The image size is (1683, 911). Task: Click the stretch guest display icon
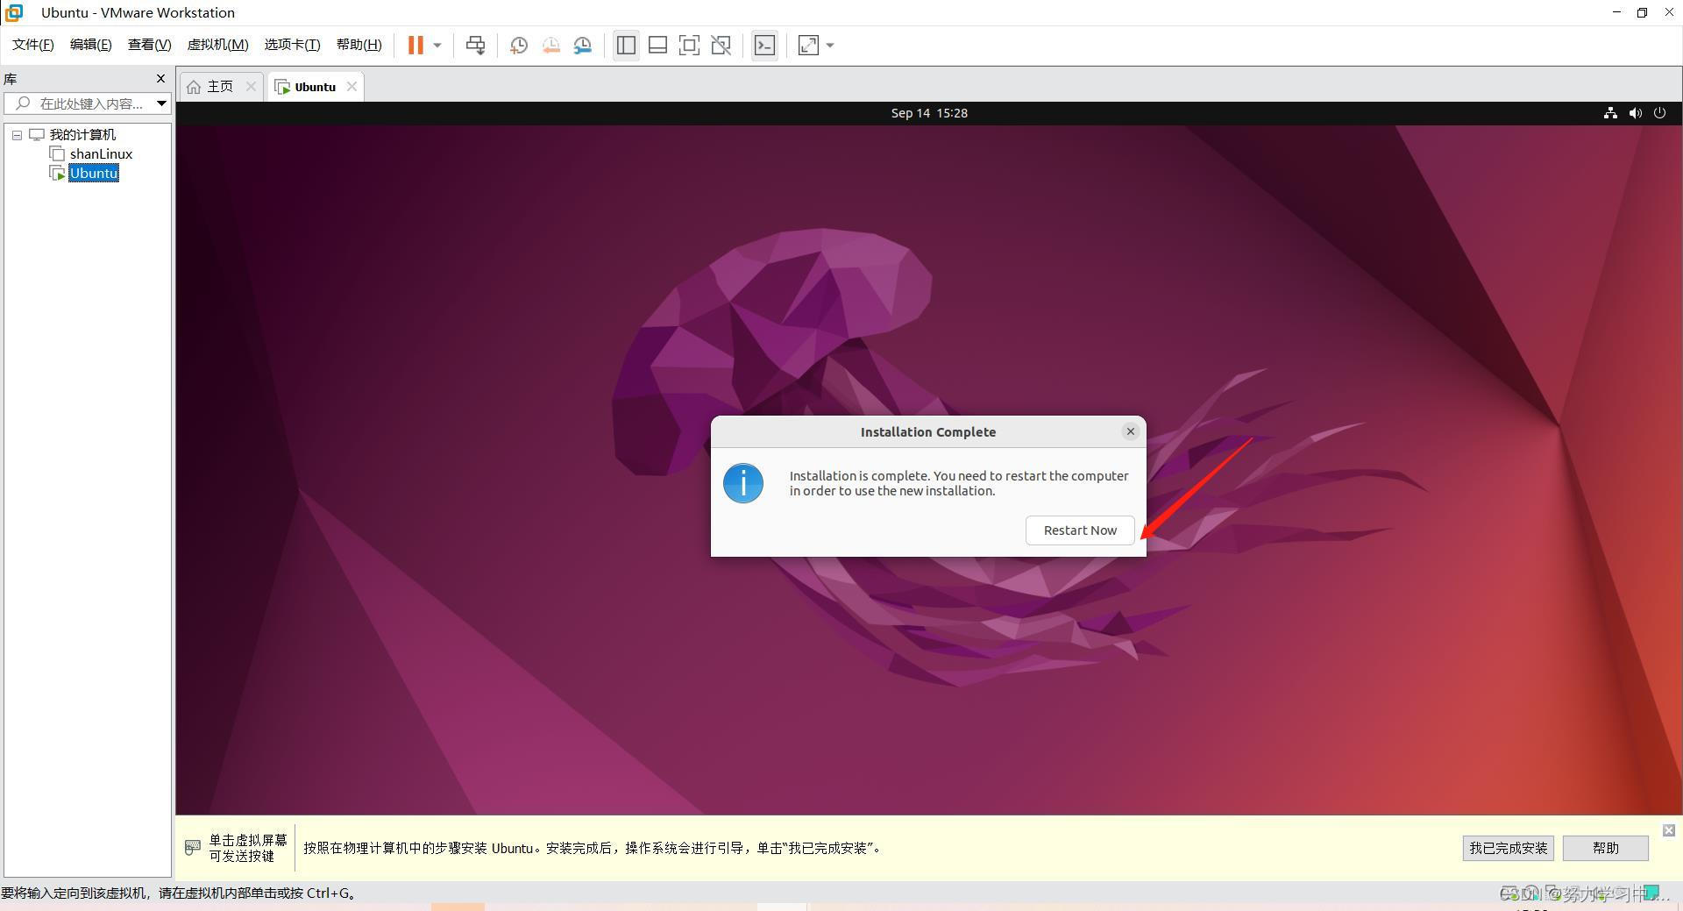tap(808, 45)
